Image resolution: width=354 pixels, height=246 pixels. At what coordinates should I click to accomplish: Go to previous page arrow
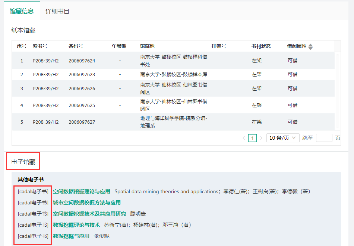click(x=244, y=138)
